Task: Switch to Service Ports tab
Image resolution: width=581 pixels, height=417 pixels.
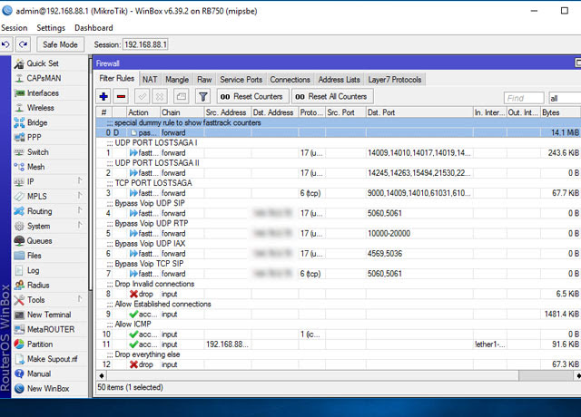Action: tap(241, 80)
